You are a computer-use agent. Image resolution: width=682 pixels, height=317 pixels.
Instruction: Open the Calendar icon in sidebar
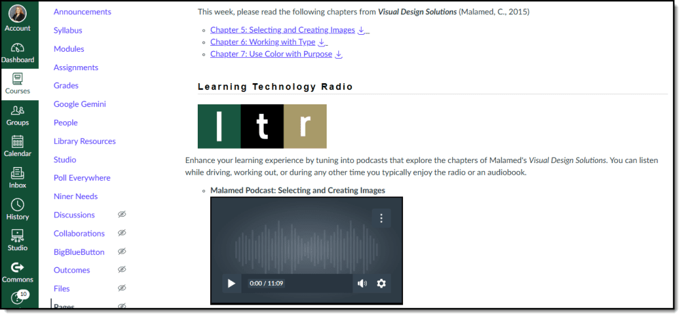coord(18,146)
